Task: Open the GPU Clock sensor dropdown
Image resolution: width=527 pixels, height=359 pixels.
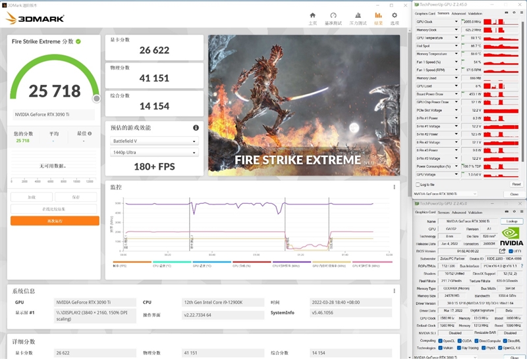Action: click(x=456, y=22)
